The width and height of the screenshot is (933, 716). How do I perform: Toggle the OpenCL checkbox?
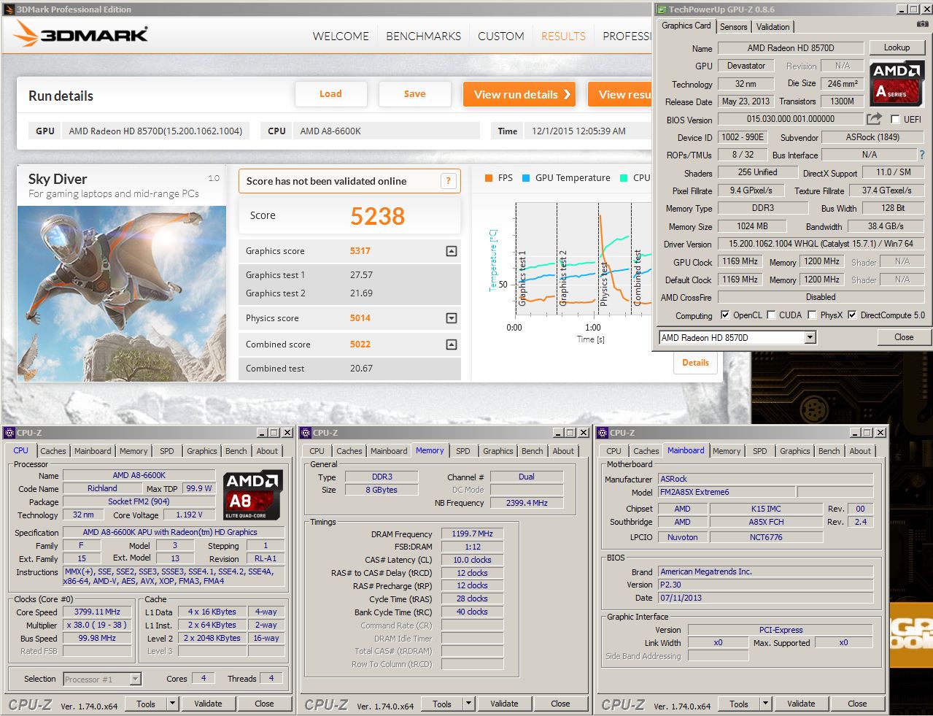(724, 315)
